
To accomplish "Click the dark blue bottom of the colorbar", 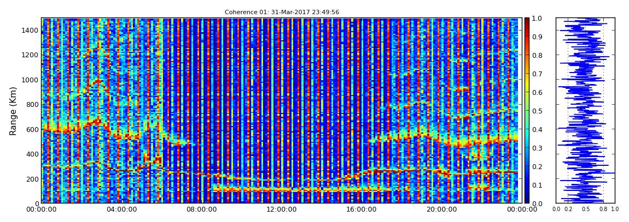I will [527, 200].
